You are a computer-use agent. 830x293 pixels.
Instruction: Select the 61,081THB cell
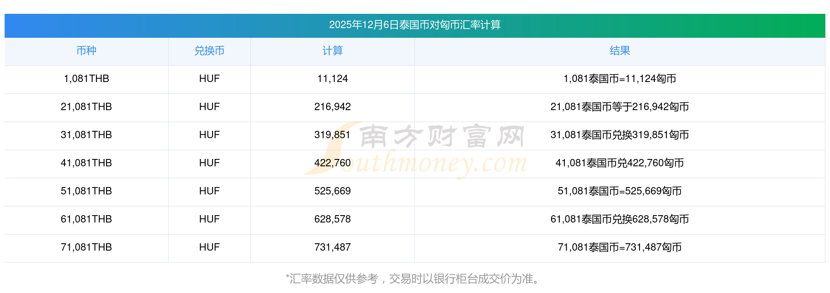[x=86, y=219]
